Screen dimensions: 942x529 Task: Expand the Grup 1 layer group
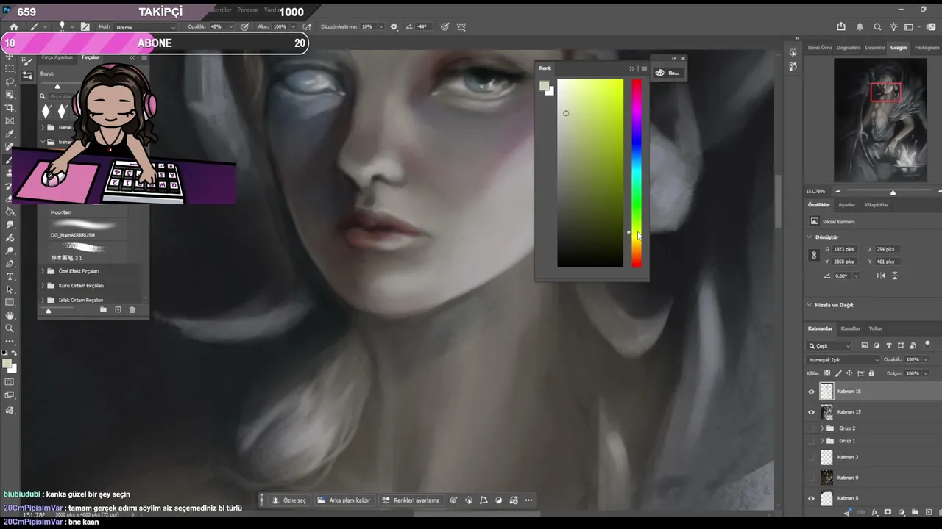821,441
